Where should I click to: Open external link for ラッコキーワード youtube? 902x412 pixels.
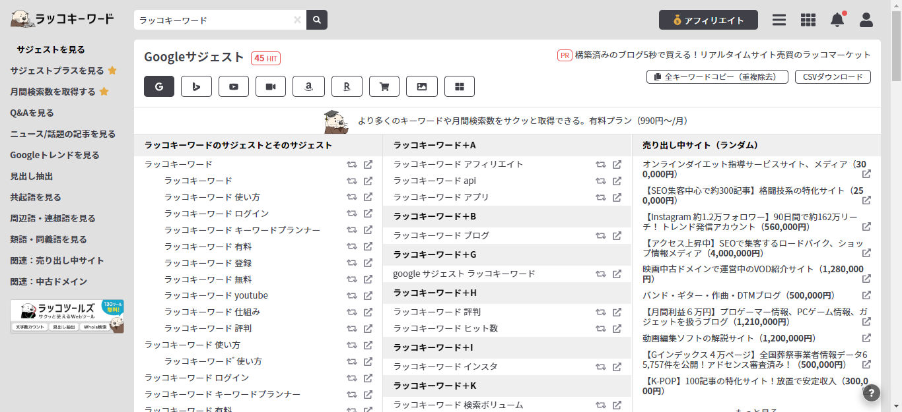point(368,295)
